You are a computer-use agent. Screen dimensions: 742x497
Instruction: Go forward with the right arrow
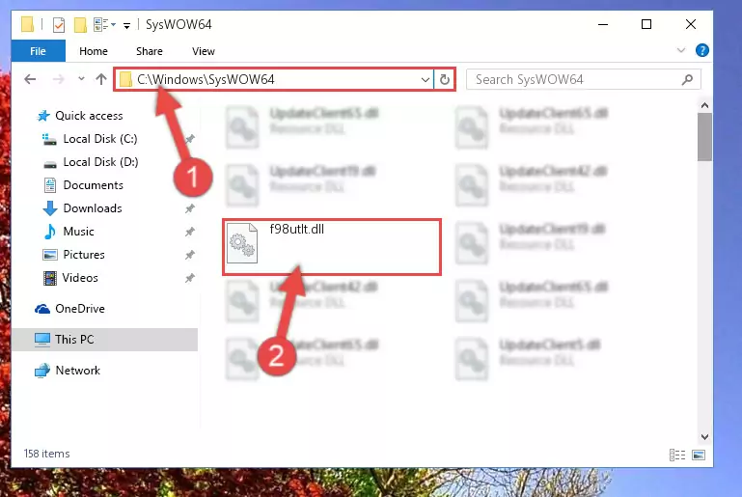[58, 79]
